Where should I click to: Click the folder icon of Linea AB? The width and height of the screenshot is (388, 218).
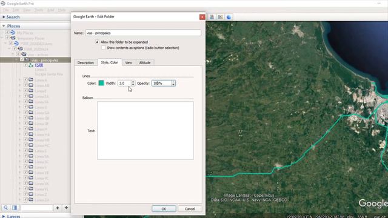31,85
